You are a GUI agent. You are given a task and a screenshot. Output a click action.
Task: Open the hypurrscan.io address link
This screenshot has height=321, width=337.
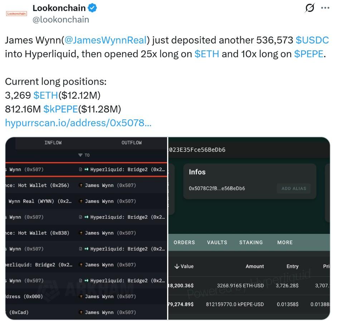point(78,123)
